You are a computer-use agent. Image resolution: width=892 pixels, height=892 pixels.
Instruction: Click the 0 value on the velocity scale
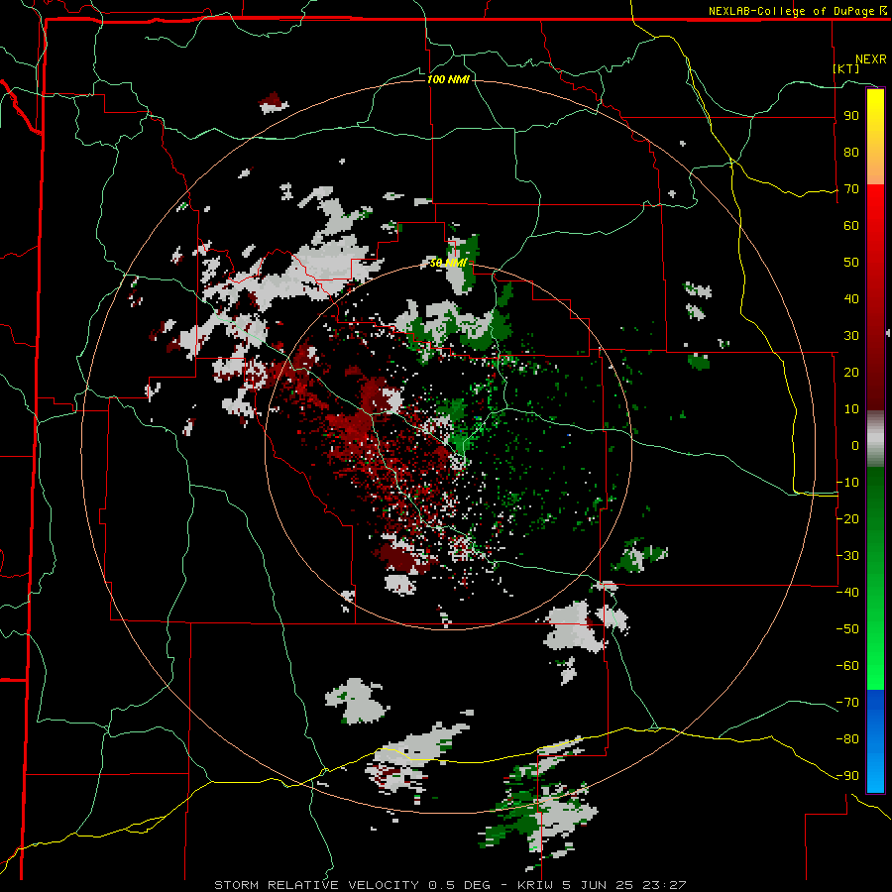click(x=855, y=446)
